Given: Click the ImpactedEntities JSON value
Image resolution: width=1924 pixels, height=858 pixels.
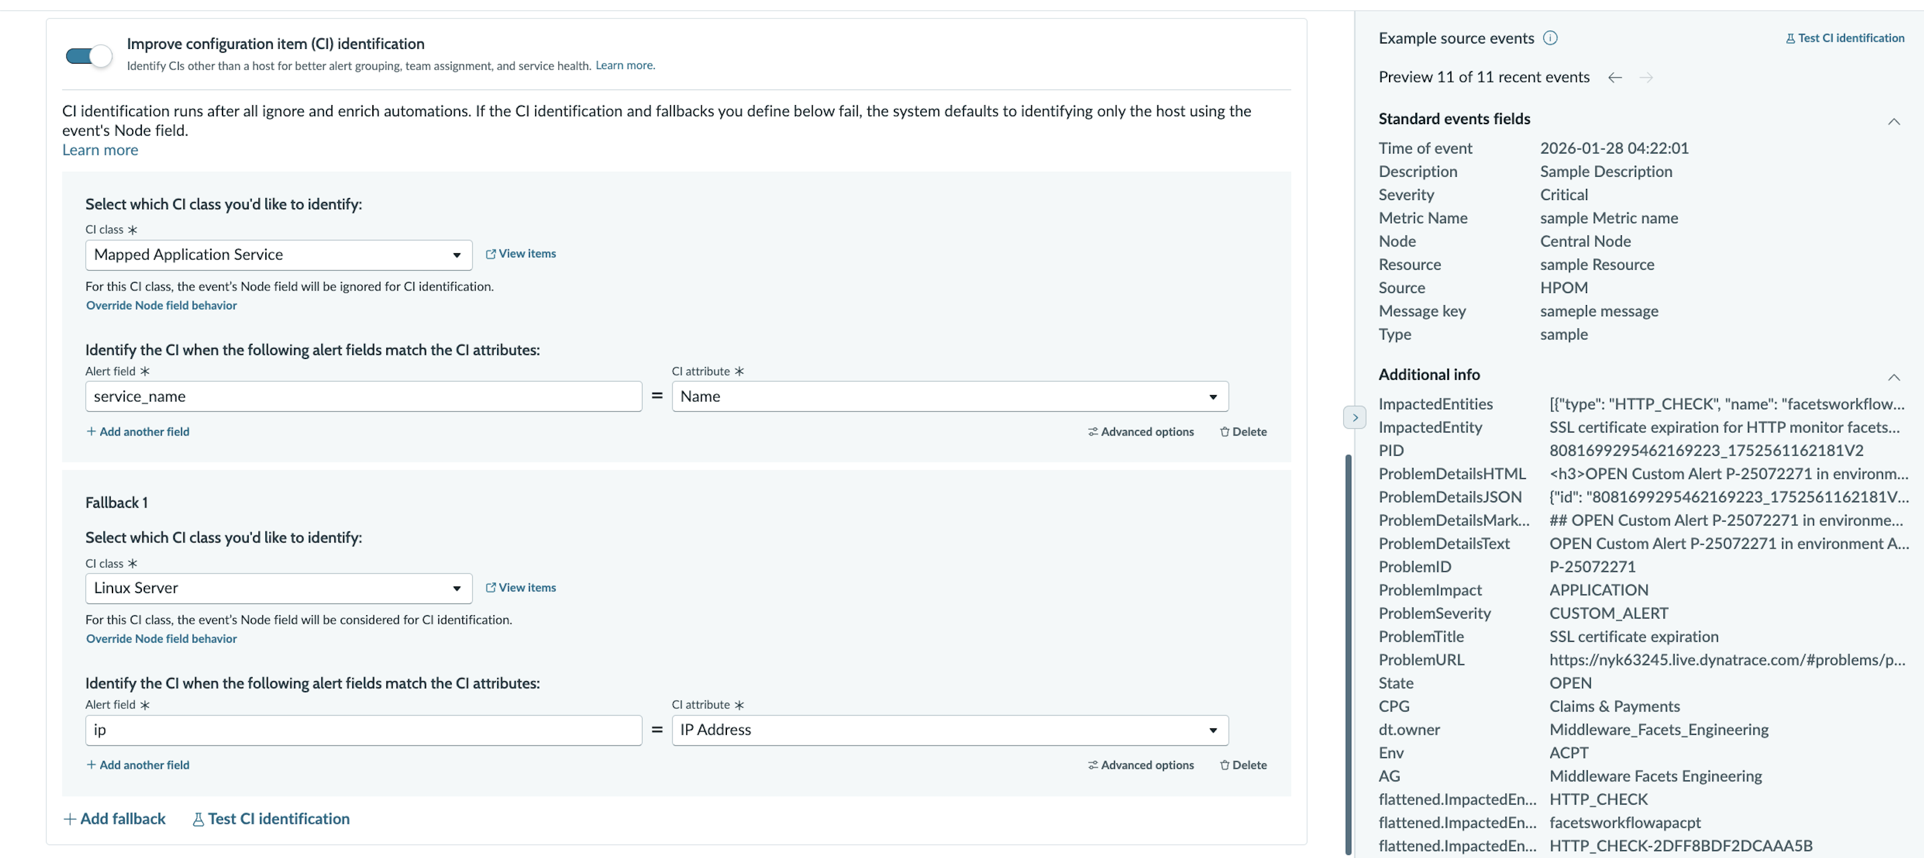Looking at the screenshot, I should [x=1727, y=404].
